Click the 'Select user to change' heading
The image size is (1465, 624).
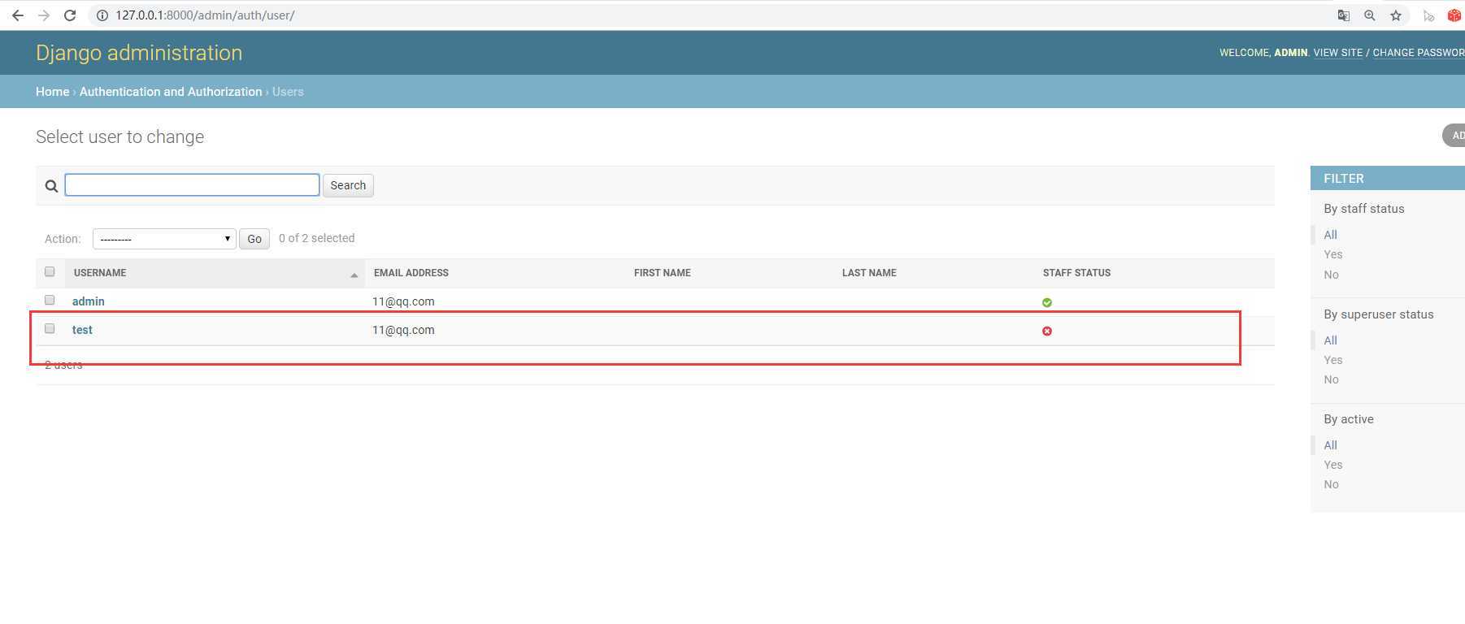click(120, 136)
